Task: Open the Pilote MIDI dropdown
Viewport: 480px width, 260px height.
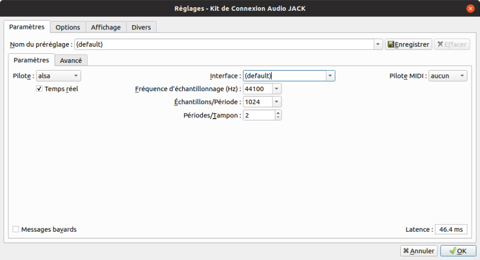Action: tap(448, 76)
